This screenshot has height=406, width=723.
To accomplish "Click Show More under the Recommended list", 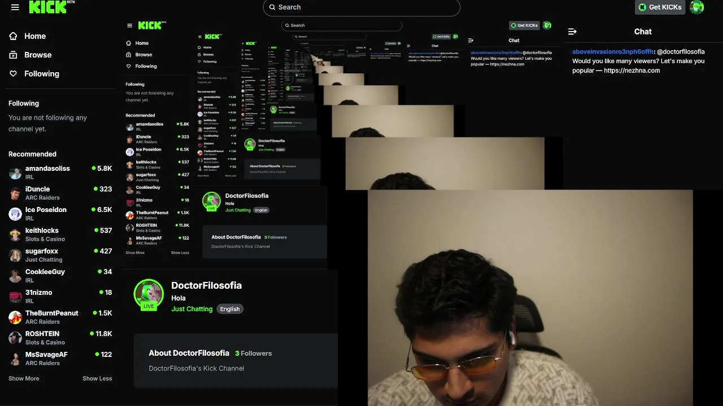I will pyautogui.click(x=24, y=378).
